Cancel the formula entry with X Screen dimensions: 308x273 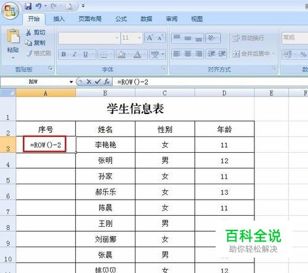89,82
